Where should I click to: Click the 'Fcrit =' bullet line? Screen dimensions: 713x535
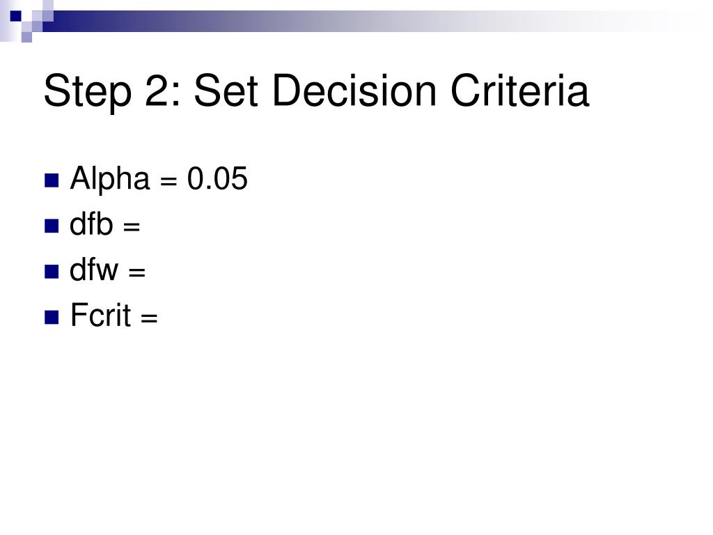[113, 315]
